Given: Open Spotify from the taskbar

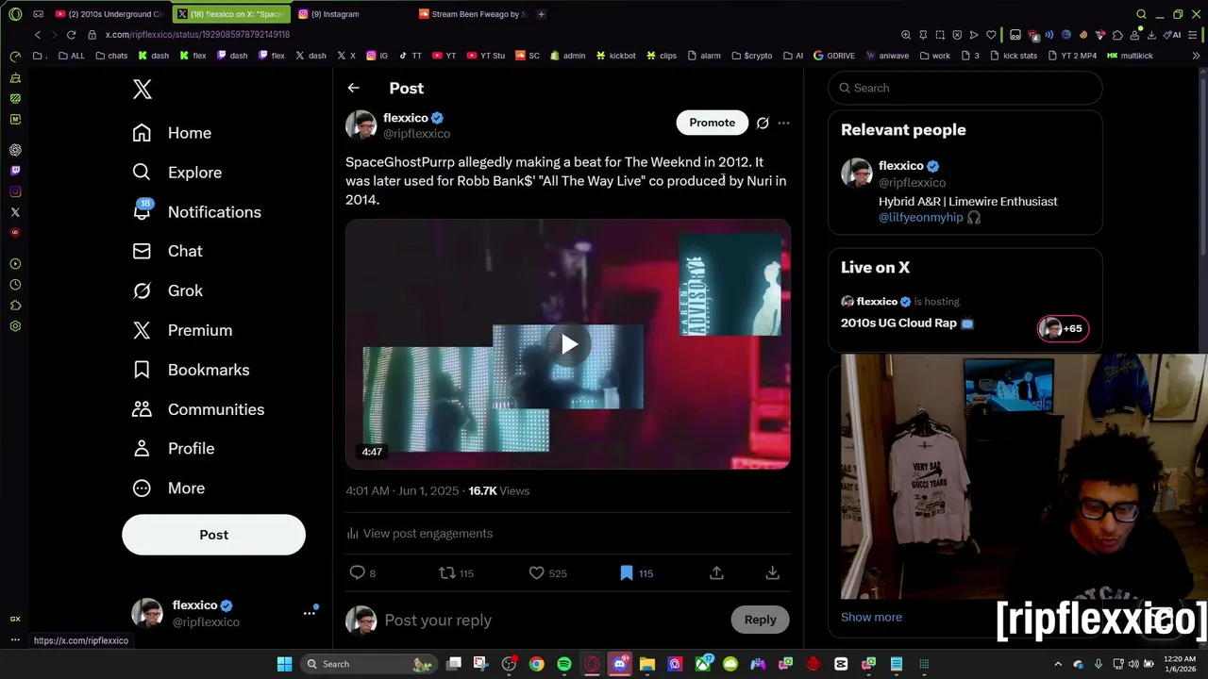Looking at the screenshot, I should coord(564,664).
